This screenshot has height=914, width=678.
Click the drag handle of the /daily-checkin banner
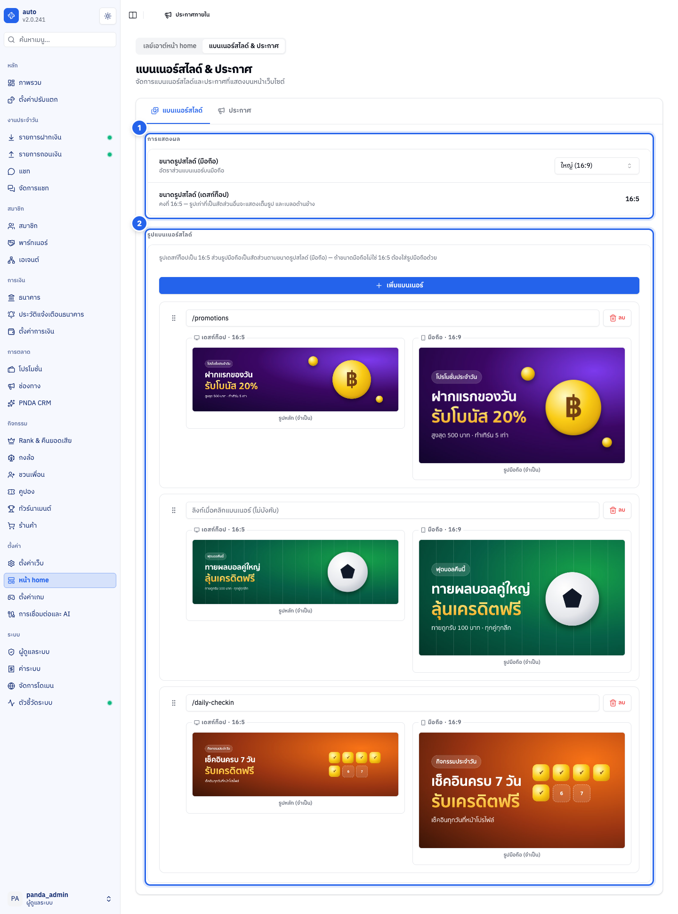click(174, 703)
